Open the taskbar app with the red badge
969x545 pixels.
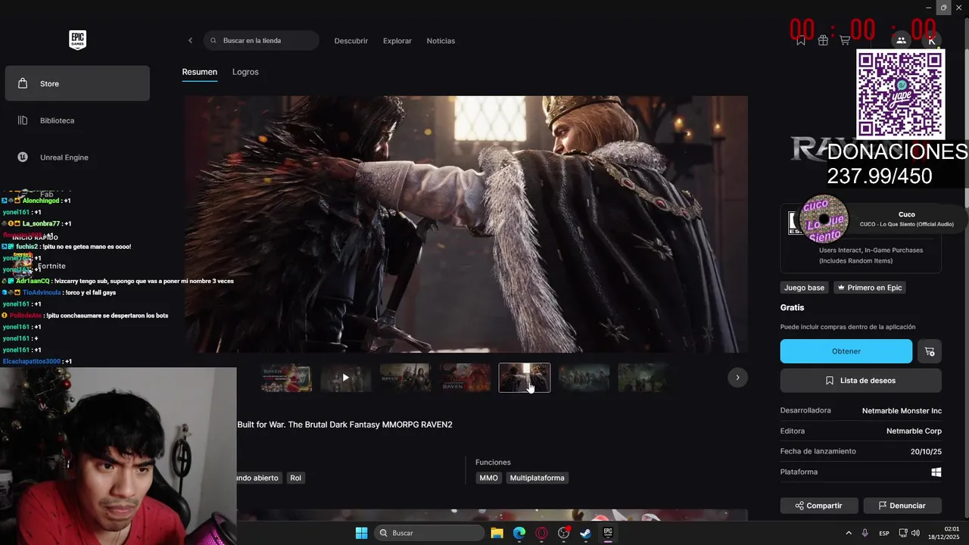tap(563, 533)
